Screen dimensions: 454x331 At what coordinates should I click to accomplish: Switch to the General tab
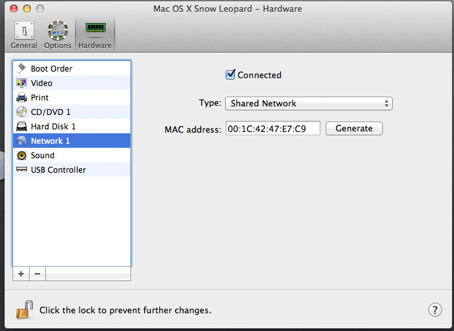(24, 35)
